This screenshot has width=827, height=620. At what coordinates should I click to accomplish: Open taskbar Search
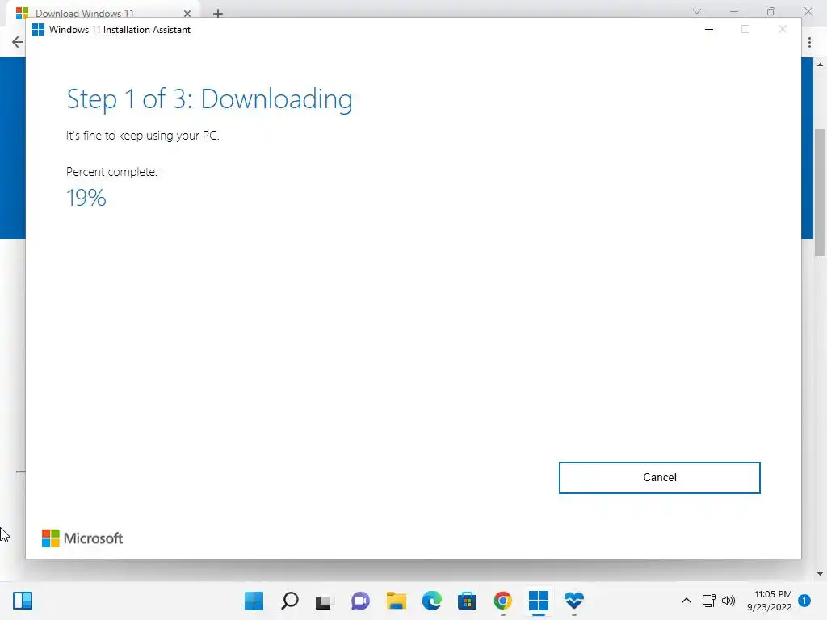[x=290, y=601]
